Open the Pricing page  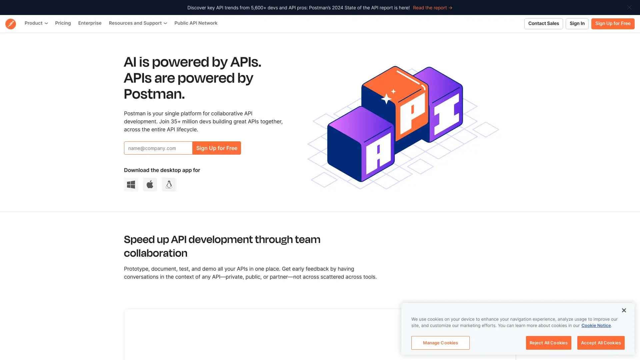pos(63,23)
